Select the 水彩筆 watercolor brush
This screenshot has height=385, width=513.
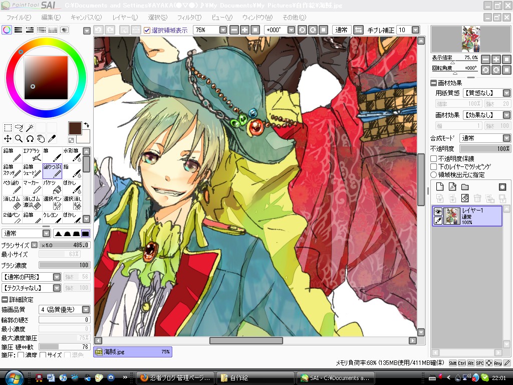click(x=72, y=155)
